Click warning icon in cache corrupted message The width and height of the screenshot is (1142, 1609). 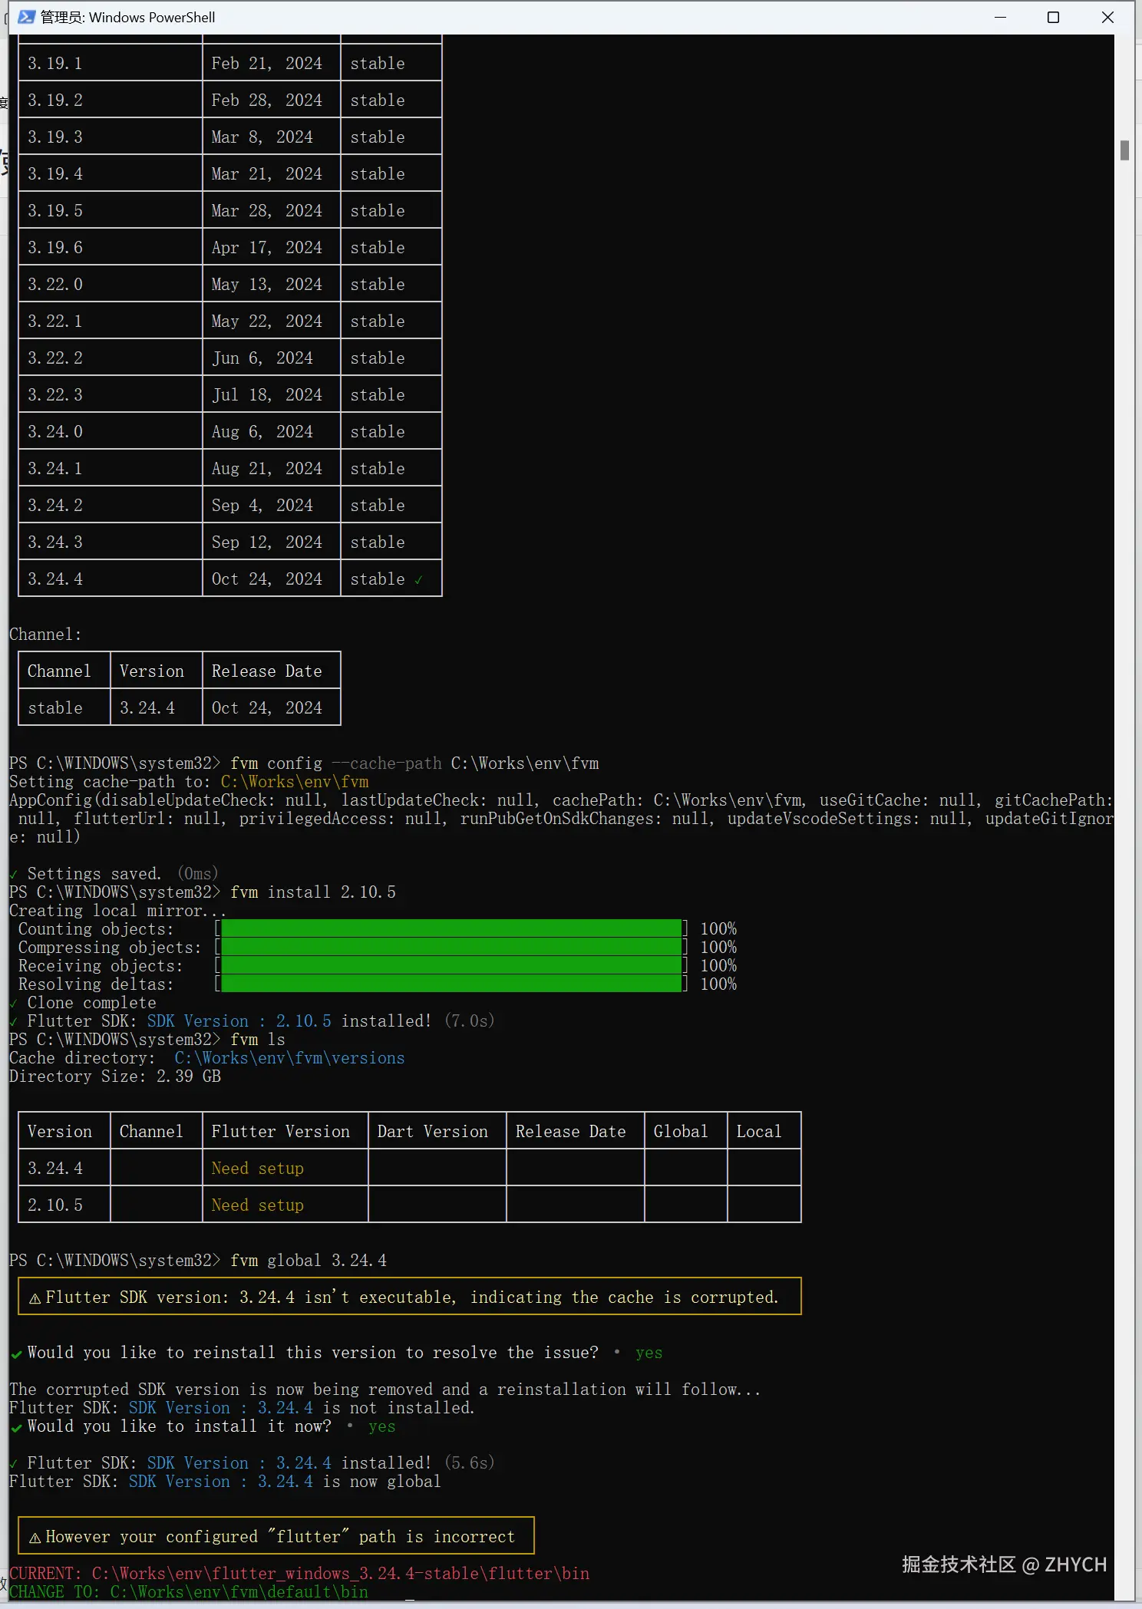pyautogui.click(x=35, y=1298)
